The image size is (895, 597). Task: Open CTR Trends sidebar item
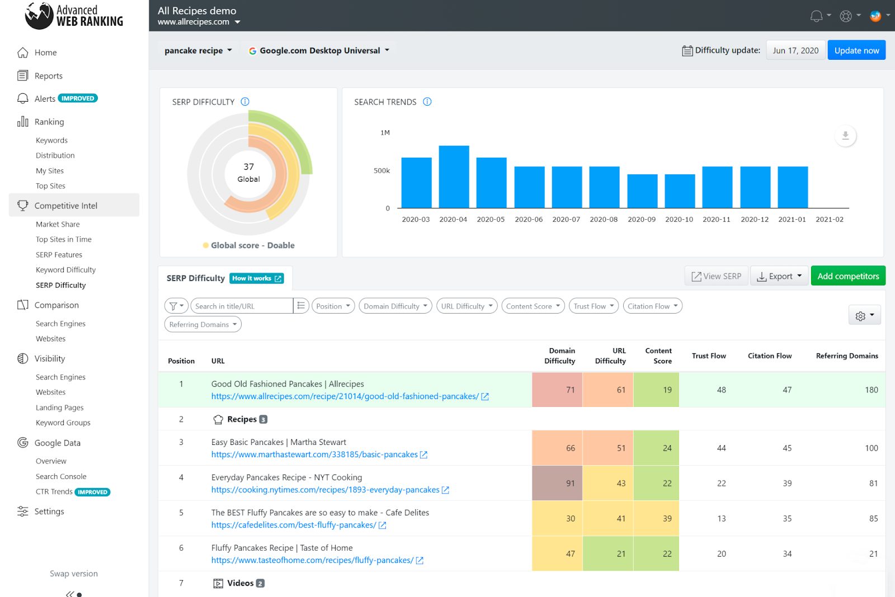pos(54,491)
